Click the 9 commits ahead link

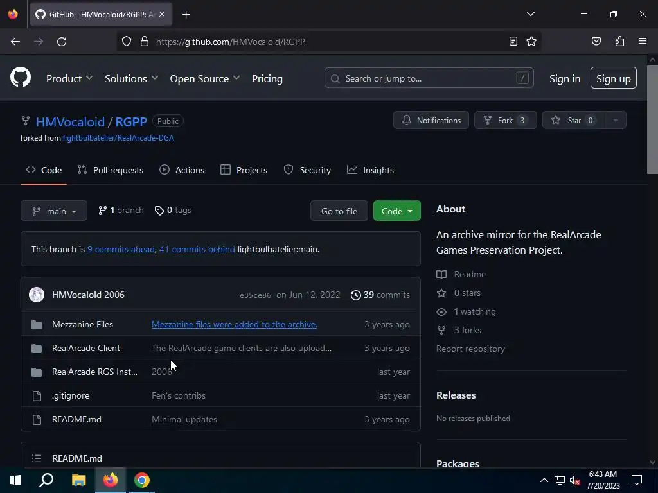tap(121, 250)
